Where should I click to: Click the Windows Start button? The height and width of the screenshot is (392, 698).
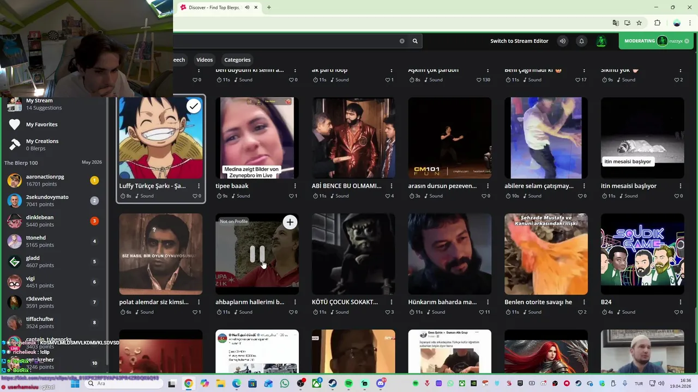[75, 384]
